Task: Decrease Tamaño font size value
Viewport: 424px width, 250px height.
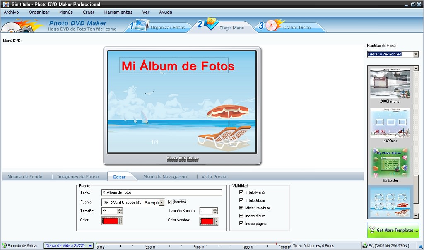Action: 120,213
